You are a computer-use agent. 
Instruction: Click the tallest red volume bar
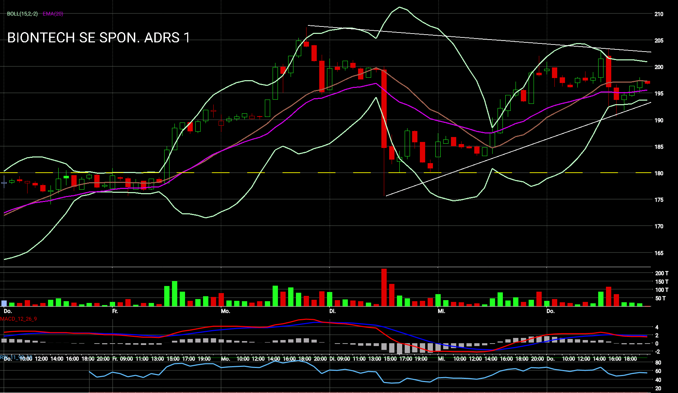click(x=384, y=287)
